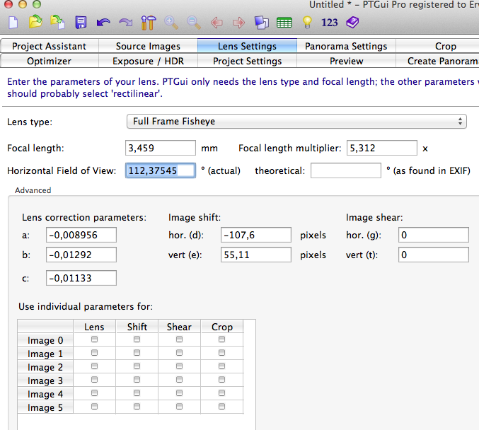The image size is (479, 430).
Task: Click the 123 numbering toolbar icon
Action: click(329, 23)
